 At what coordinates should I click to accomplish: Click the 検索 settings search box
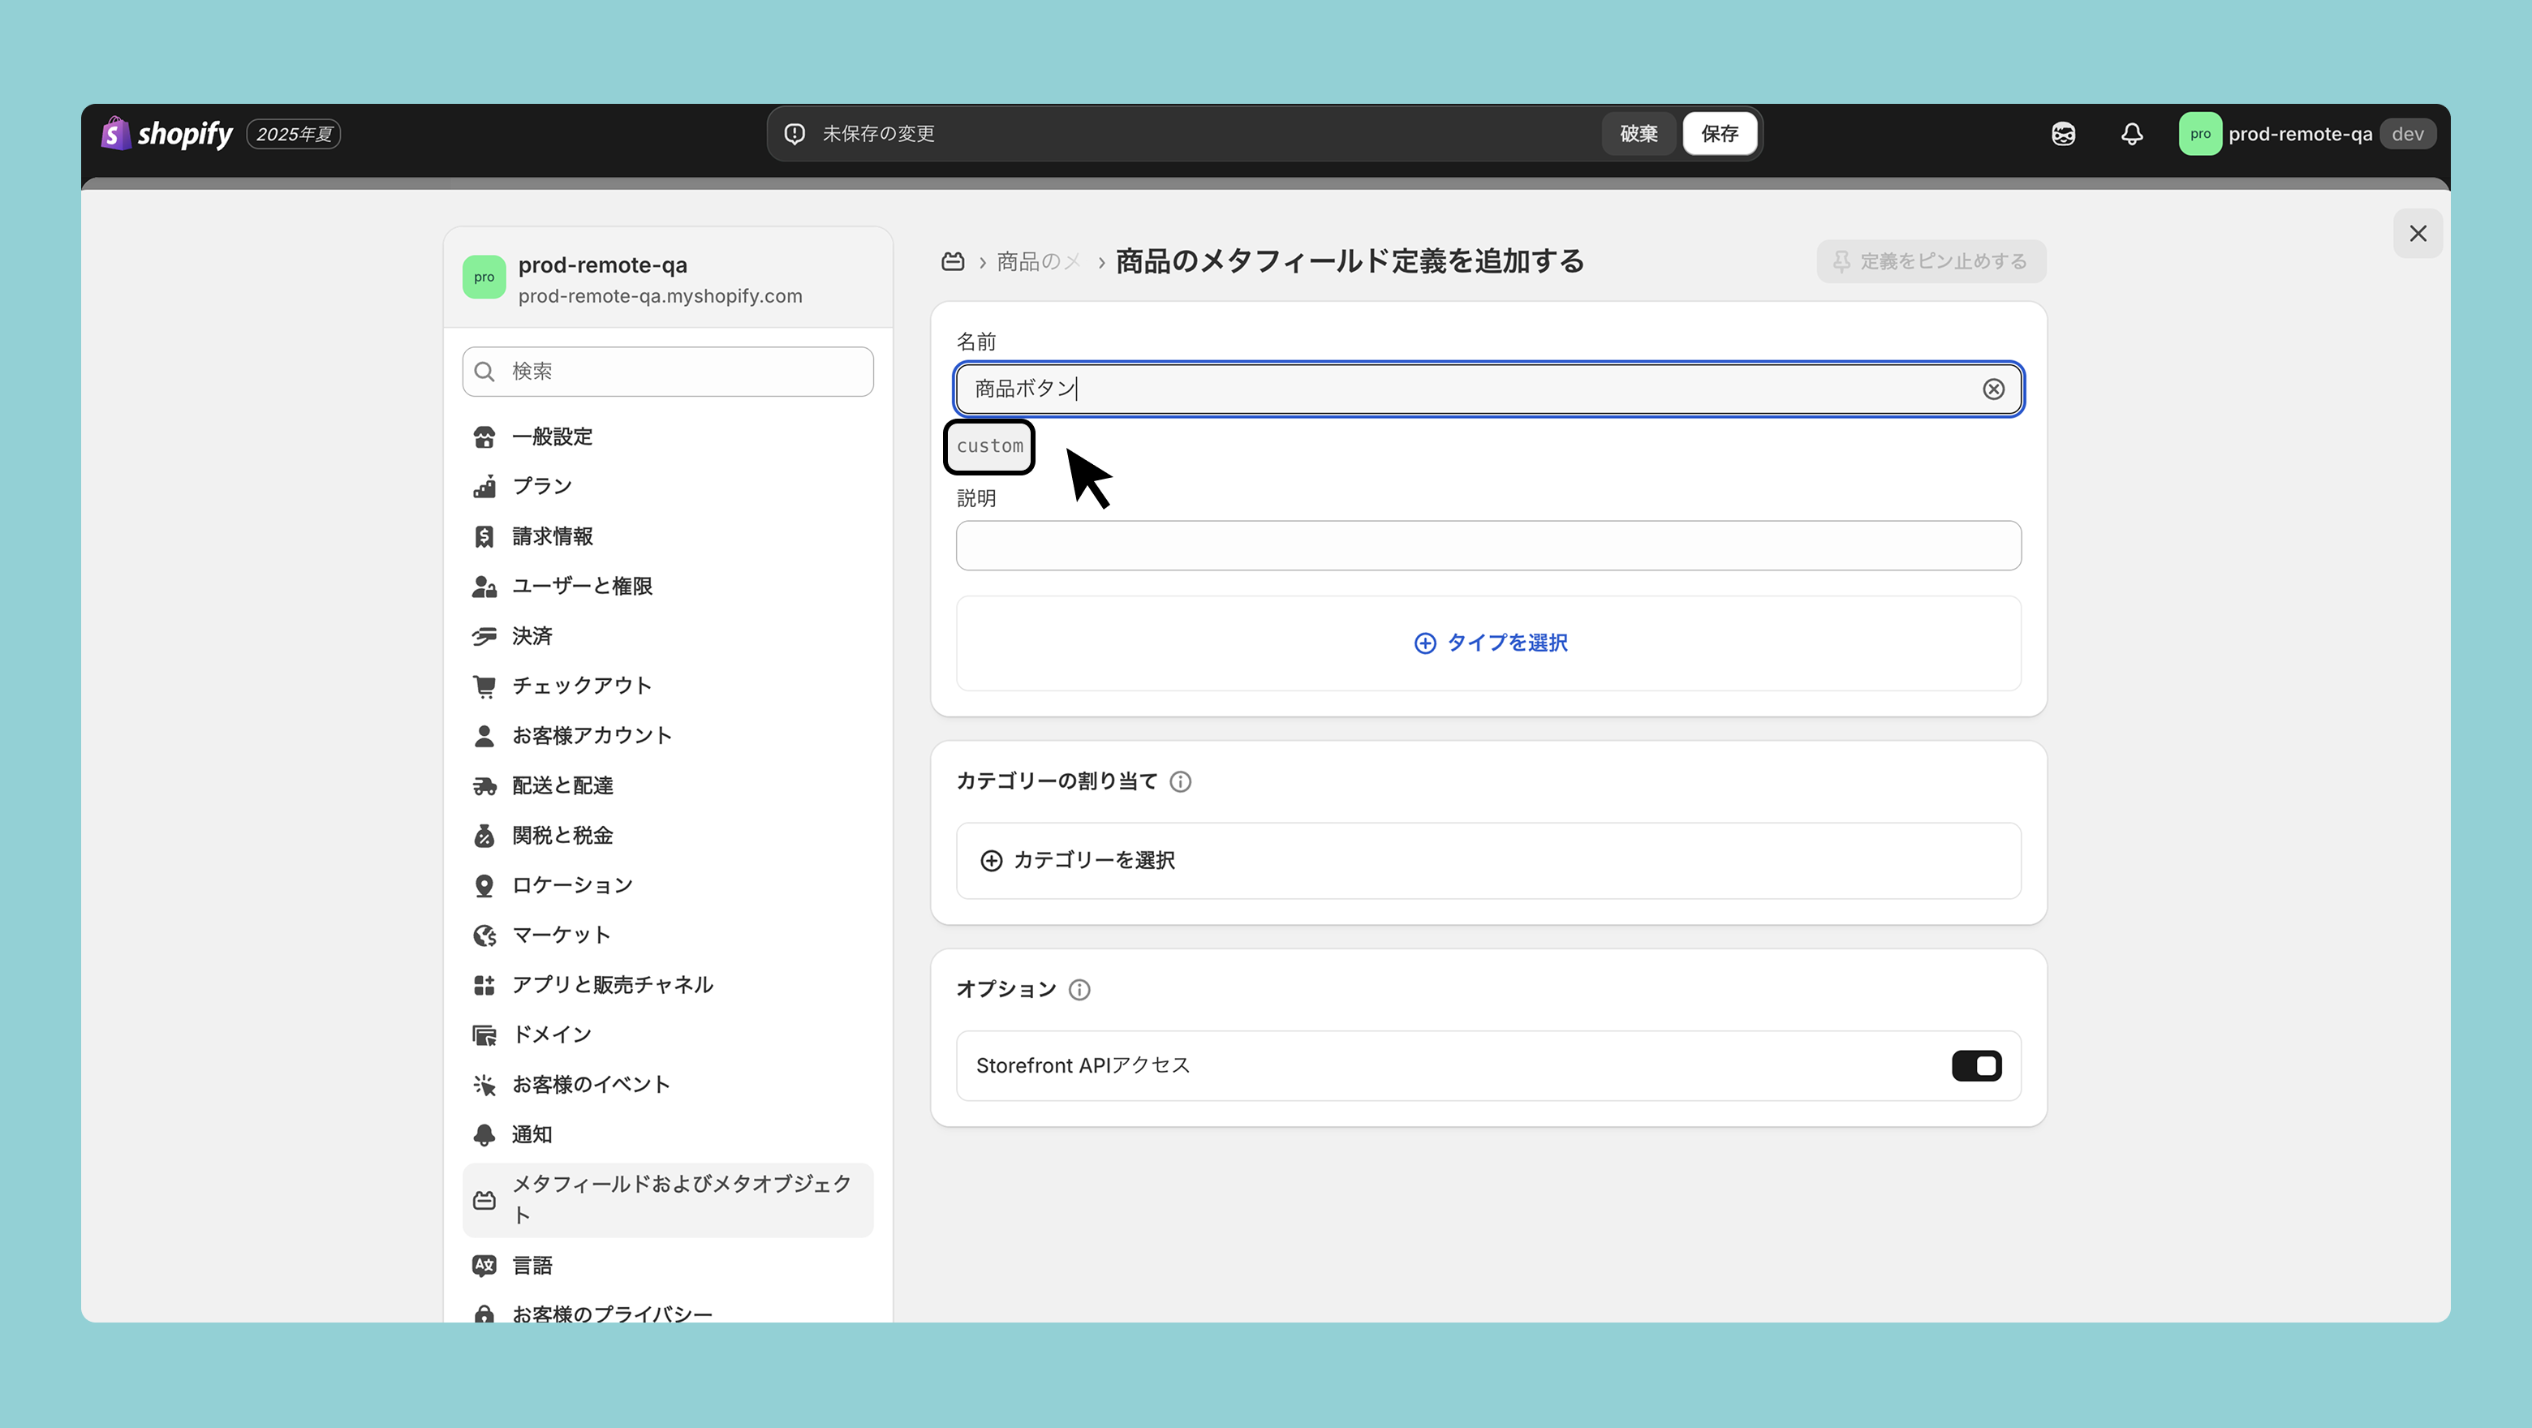[667, 372]
